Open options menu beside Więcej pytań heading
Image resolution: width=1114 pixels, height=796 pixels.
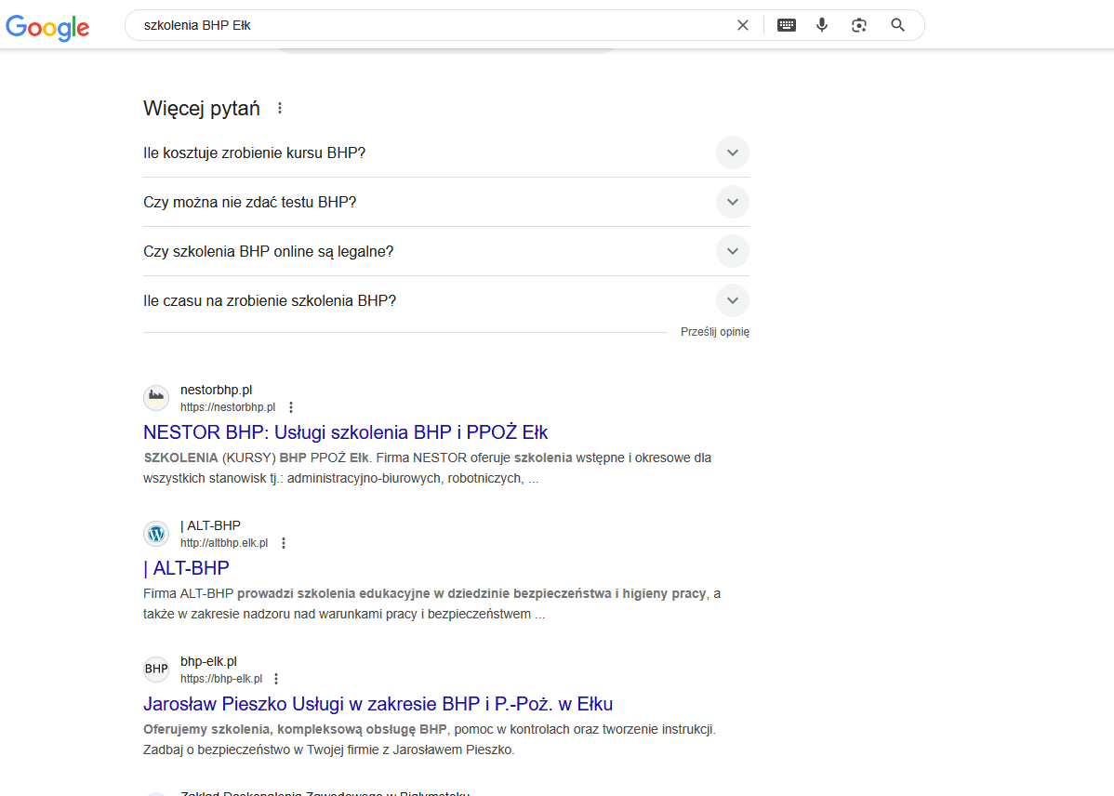click(280, 108)
